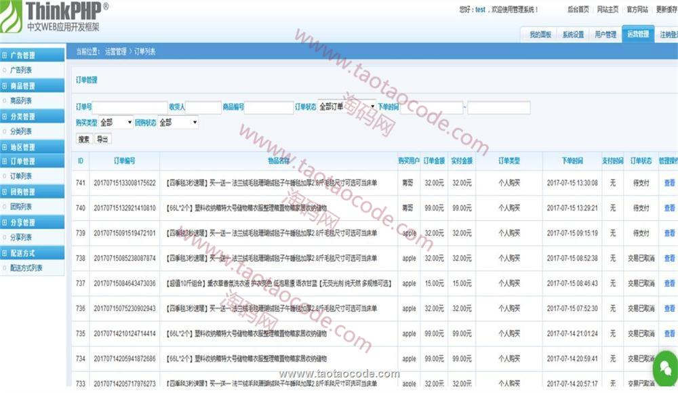Image resolution: width=678 pixels, height=393 pixels.
Task: Click the 搜索 button
Action: pos(84,139)
